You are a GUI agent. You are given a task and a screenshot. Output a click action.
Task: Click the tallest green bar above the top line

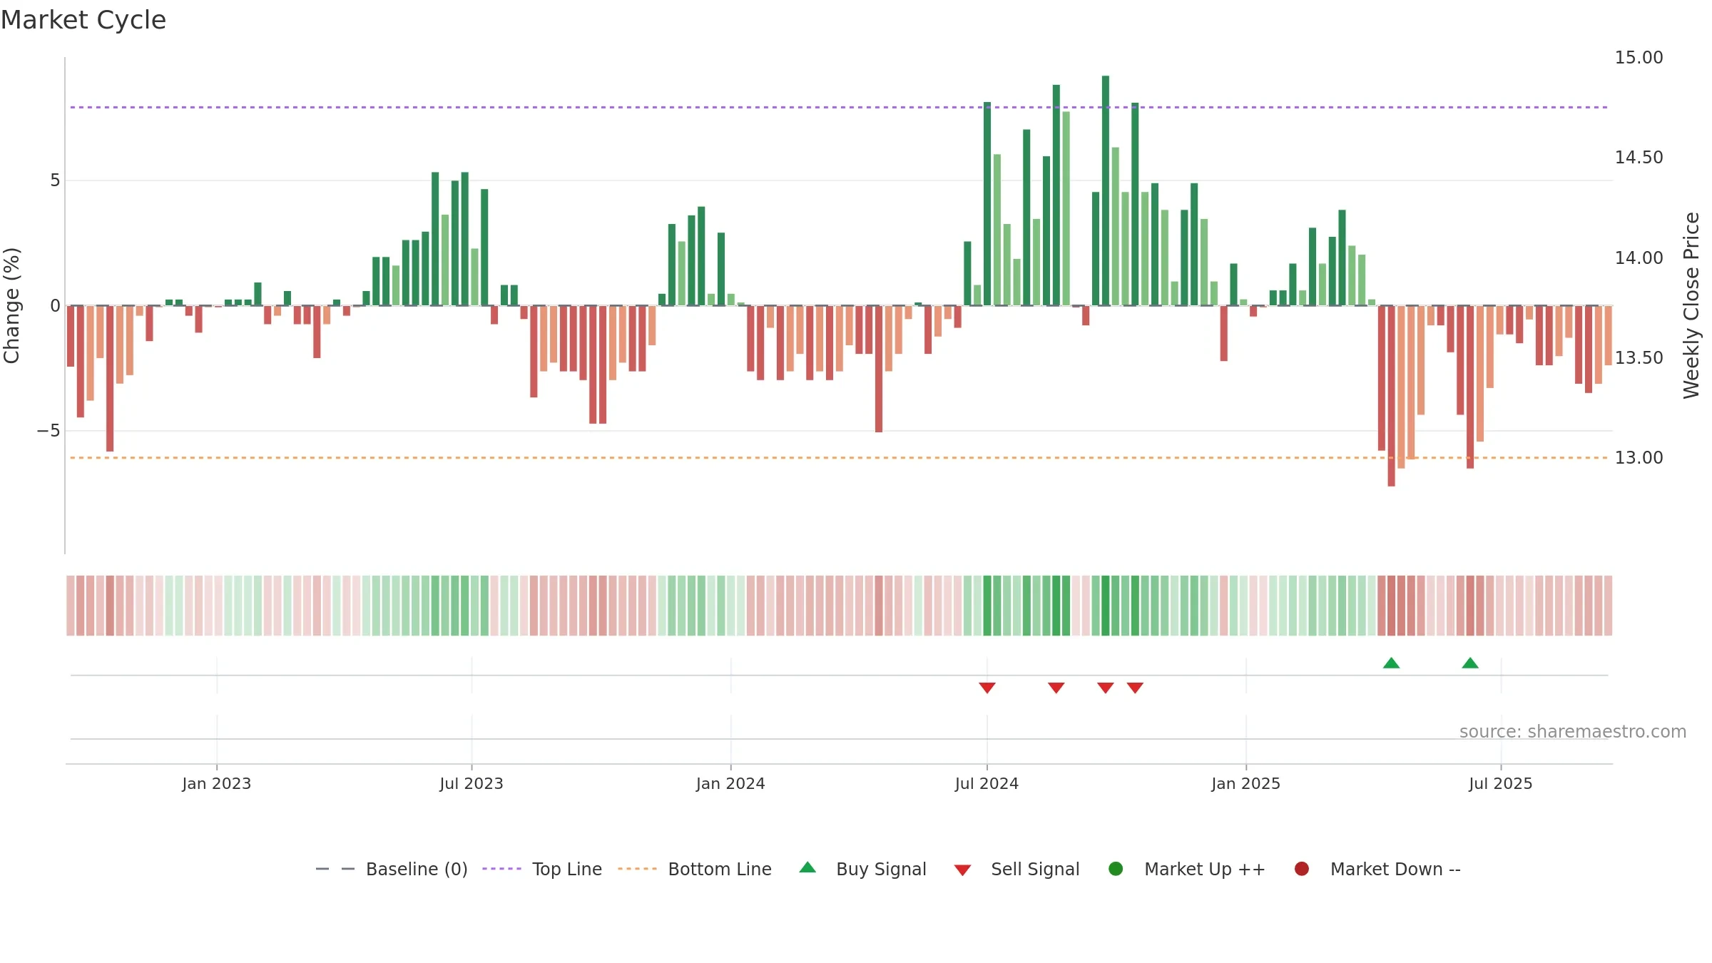(1106, 190)
